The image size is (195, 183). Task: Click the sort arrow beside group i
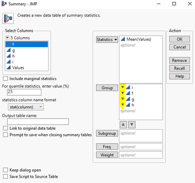click(123, 87)
